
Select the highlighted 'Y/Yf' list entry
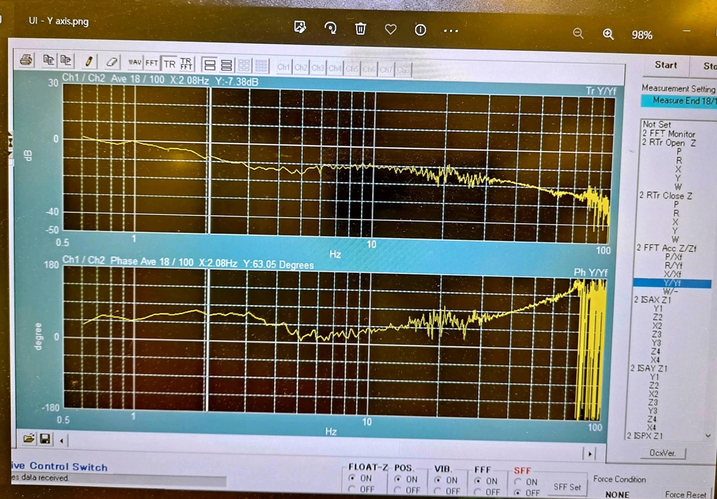pyautogui.click(x=672, y=283)
